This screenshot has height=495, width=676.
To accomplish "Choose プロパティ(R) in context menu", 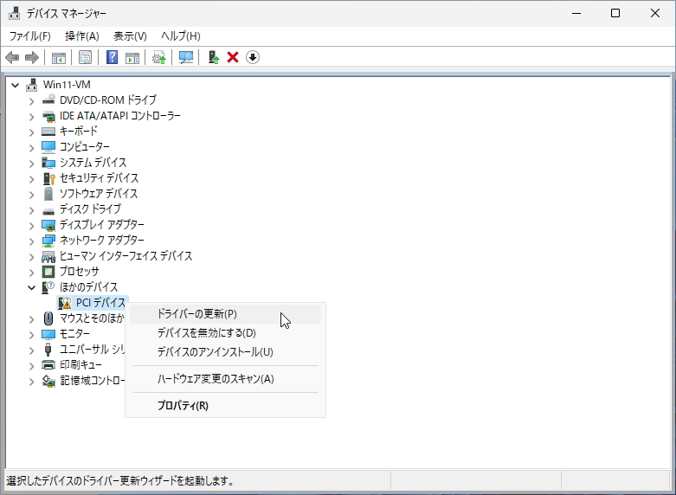I will 225,406.
